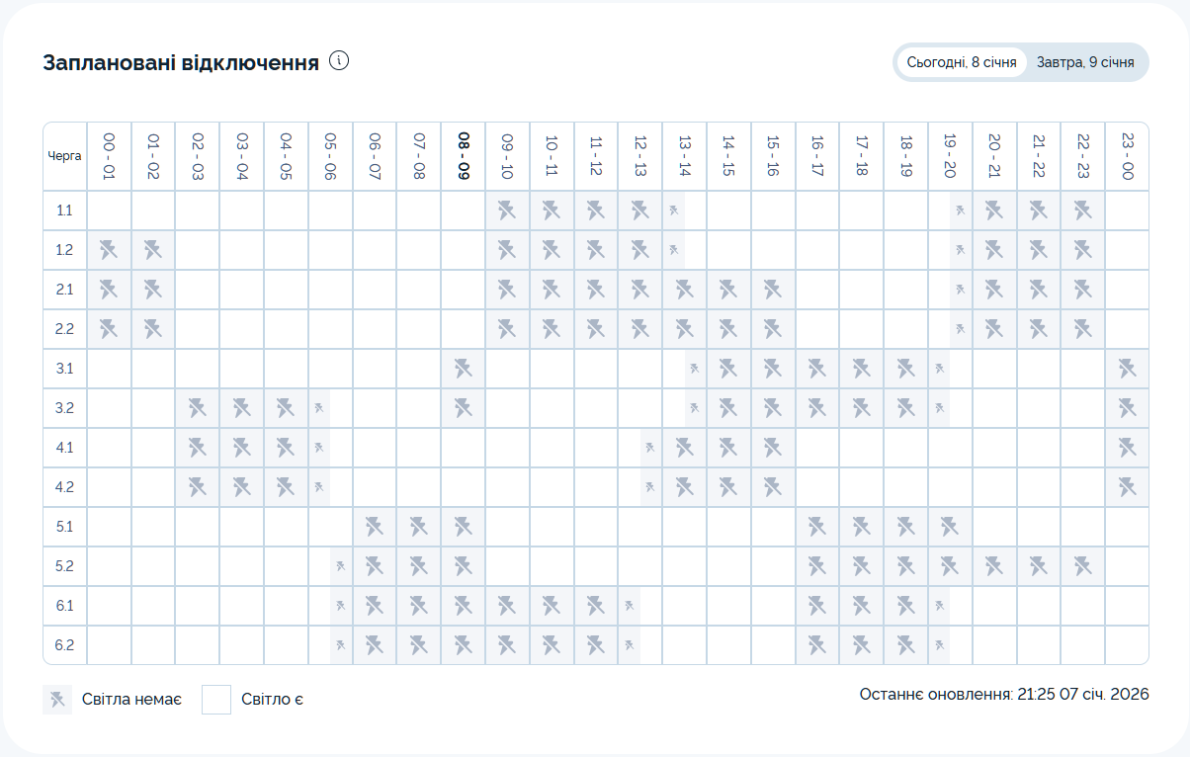Open the Завтра, 9 січня tab
The image size is (1190, 757).
point(1085,62)
